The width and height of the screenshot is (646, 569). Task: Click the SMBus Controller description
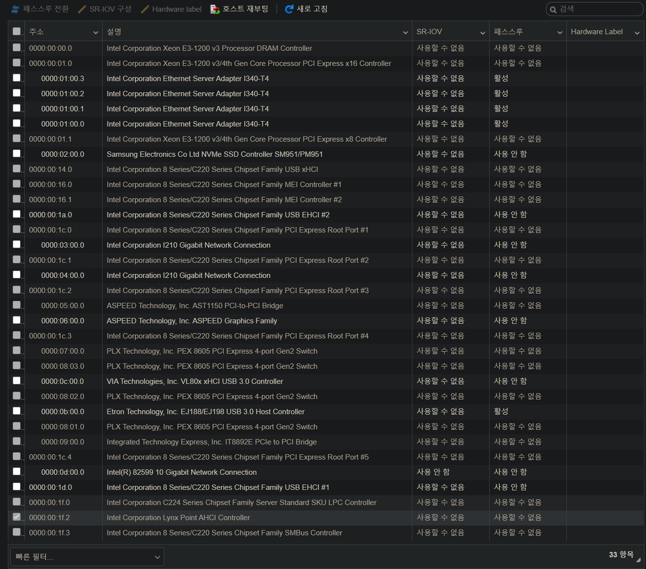pos(224,533)
